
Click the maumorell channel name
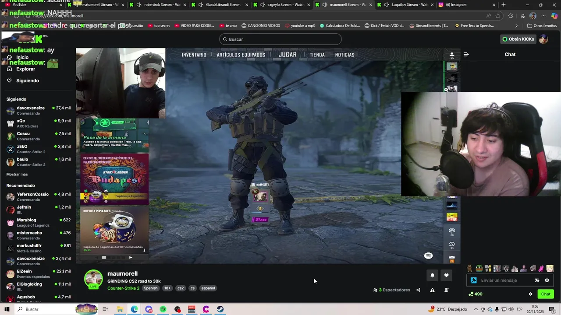[122, 274]
